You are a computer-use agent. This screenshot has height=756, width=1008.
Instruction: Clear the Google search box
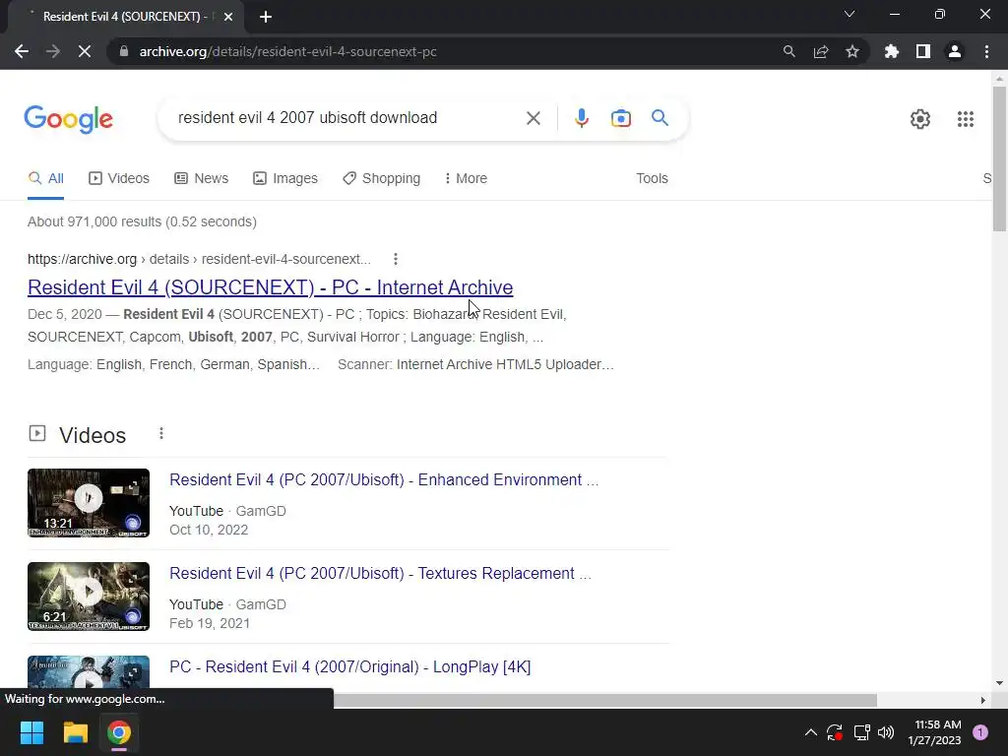point(533,118)
